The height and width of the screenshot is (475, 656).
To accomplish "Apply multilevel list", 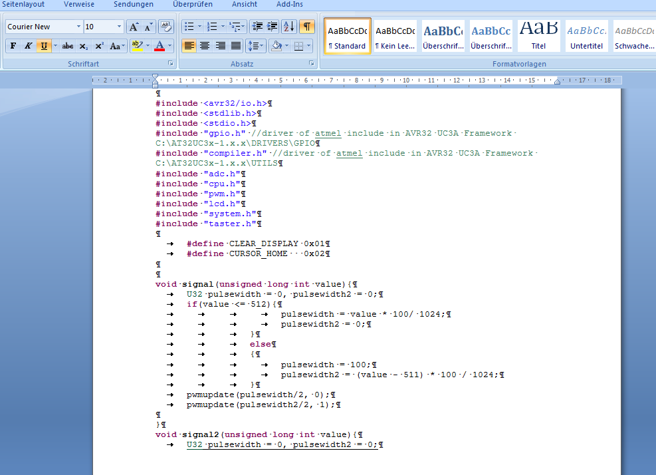I will pyautogui.click(x=237, y=27).
